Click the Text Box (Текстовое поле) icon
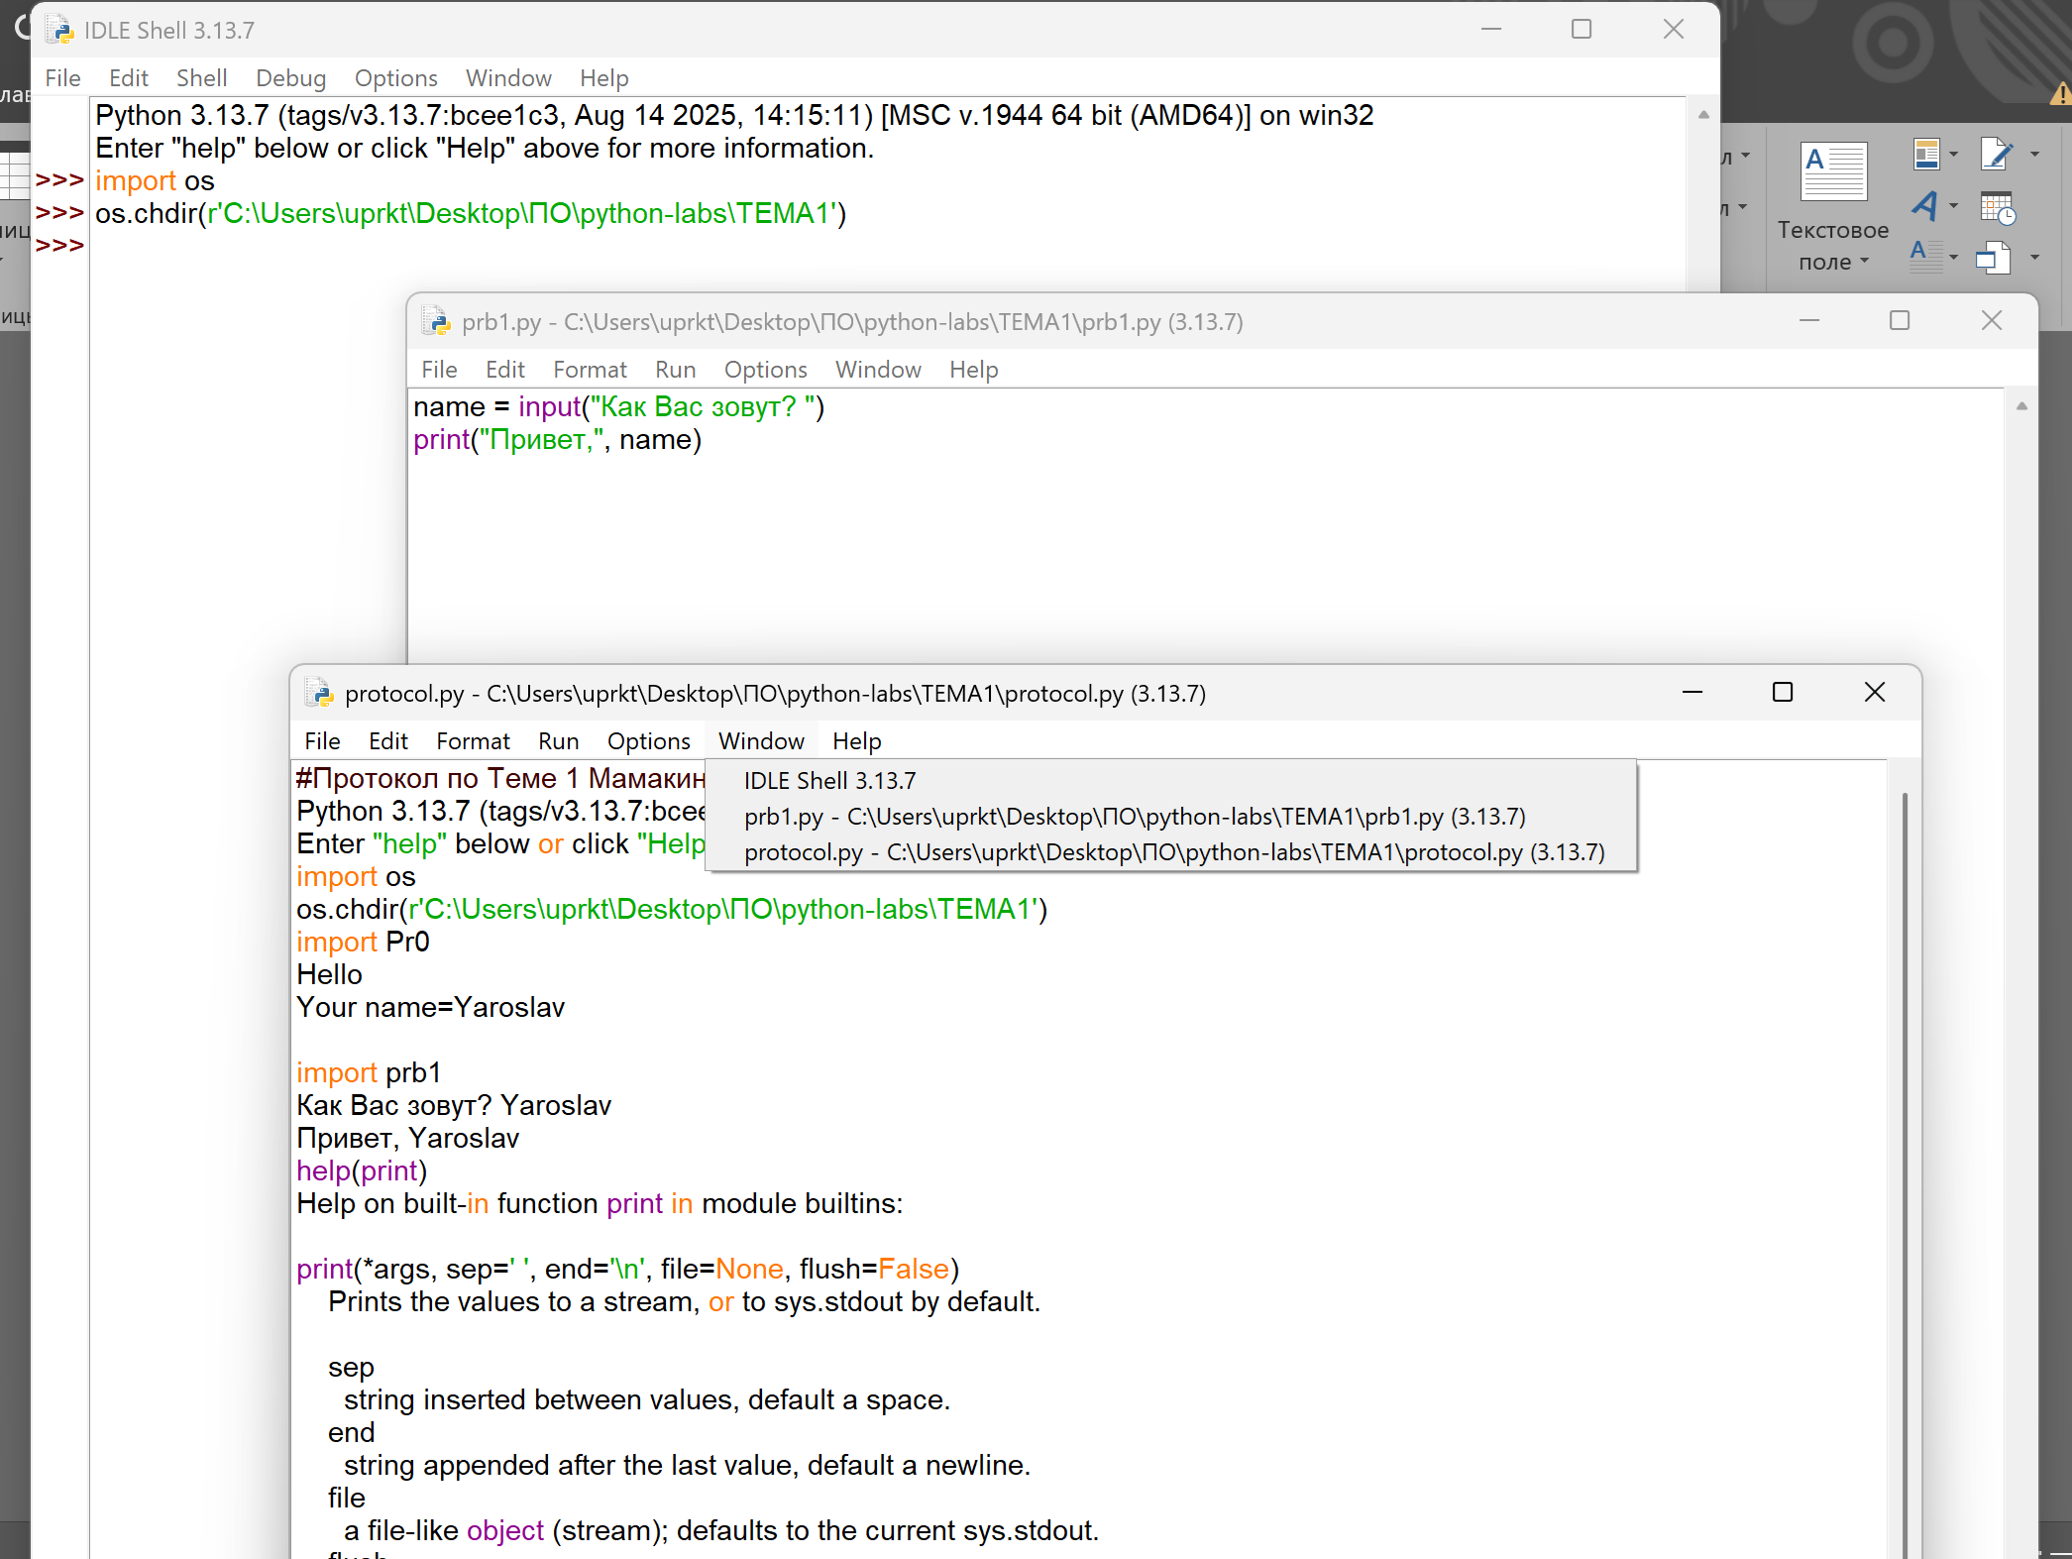Image resolution: width=2072 pixels, height=1559 pixels. tap(1833, 171)
